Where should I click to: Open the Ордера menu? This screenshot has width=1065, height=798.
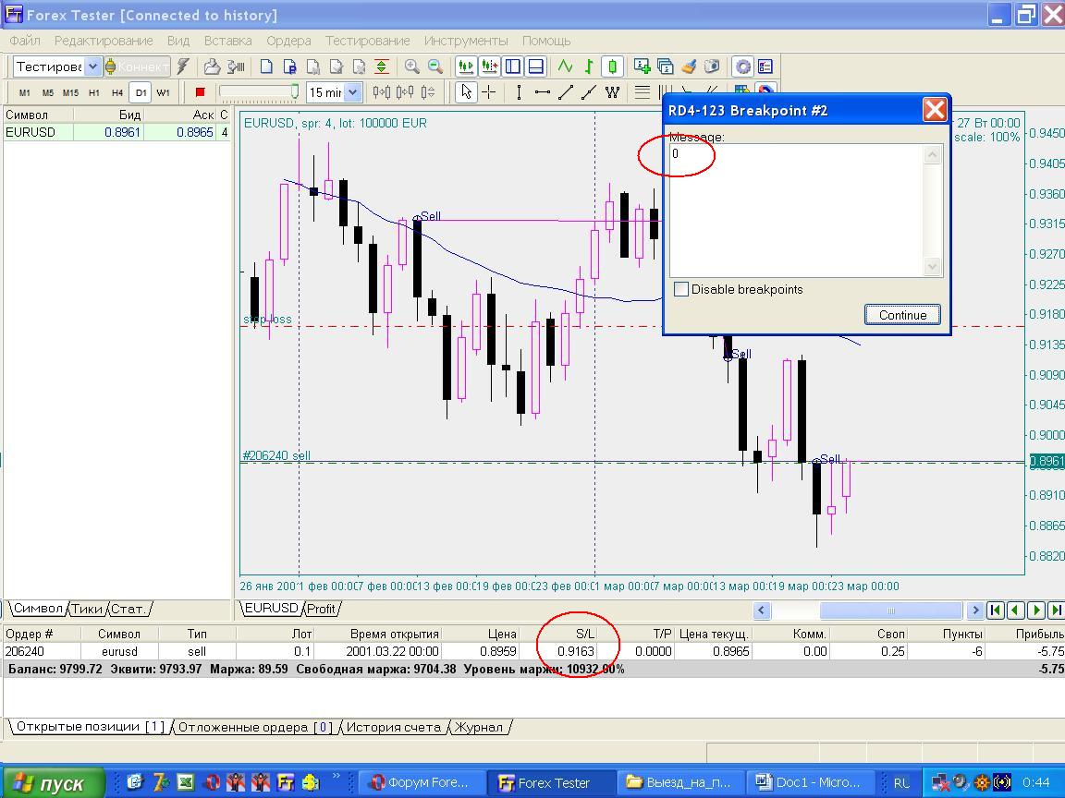[x=288, y=41]
